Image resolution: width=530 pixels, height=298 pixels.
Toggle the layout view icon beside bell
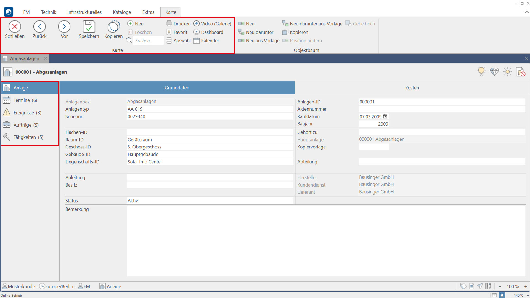point(494,295)
